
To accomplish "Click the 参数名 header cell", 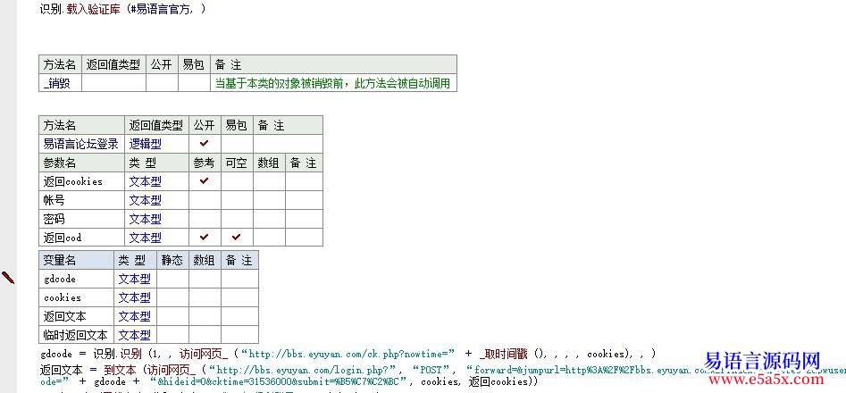I will 81,163.
